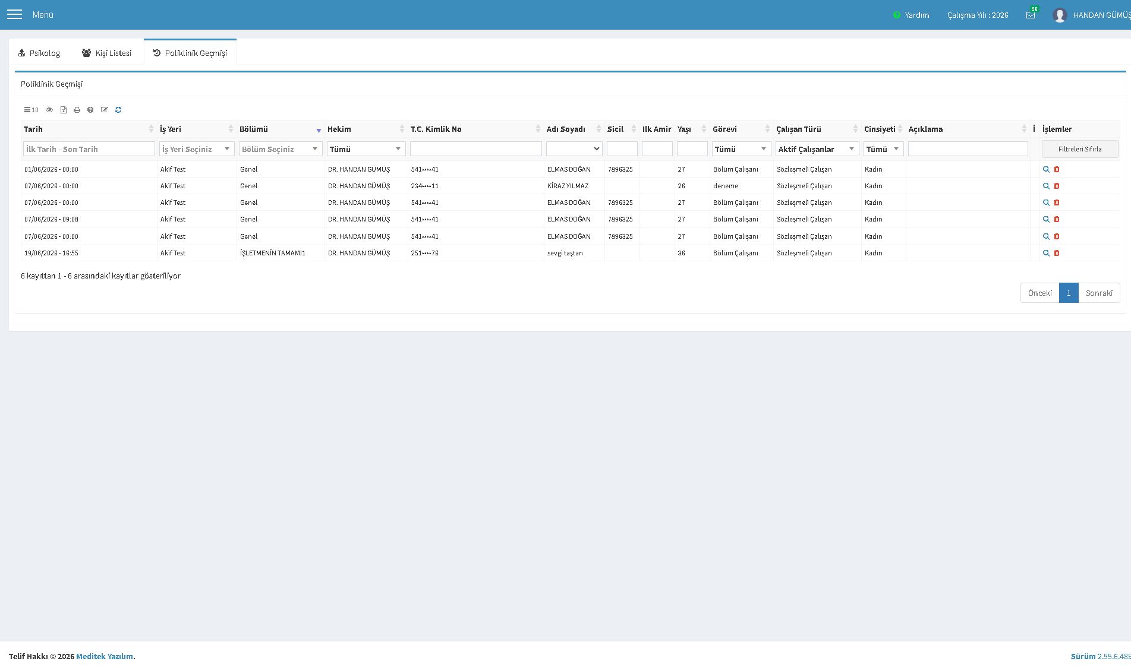
Task: Delete record dated 07/06/2026 - 09:08
Action: click(x=1057, y=219)
